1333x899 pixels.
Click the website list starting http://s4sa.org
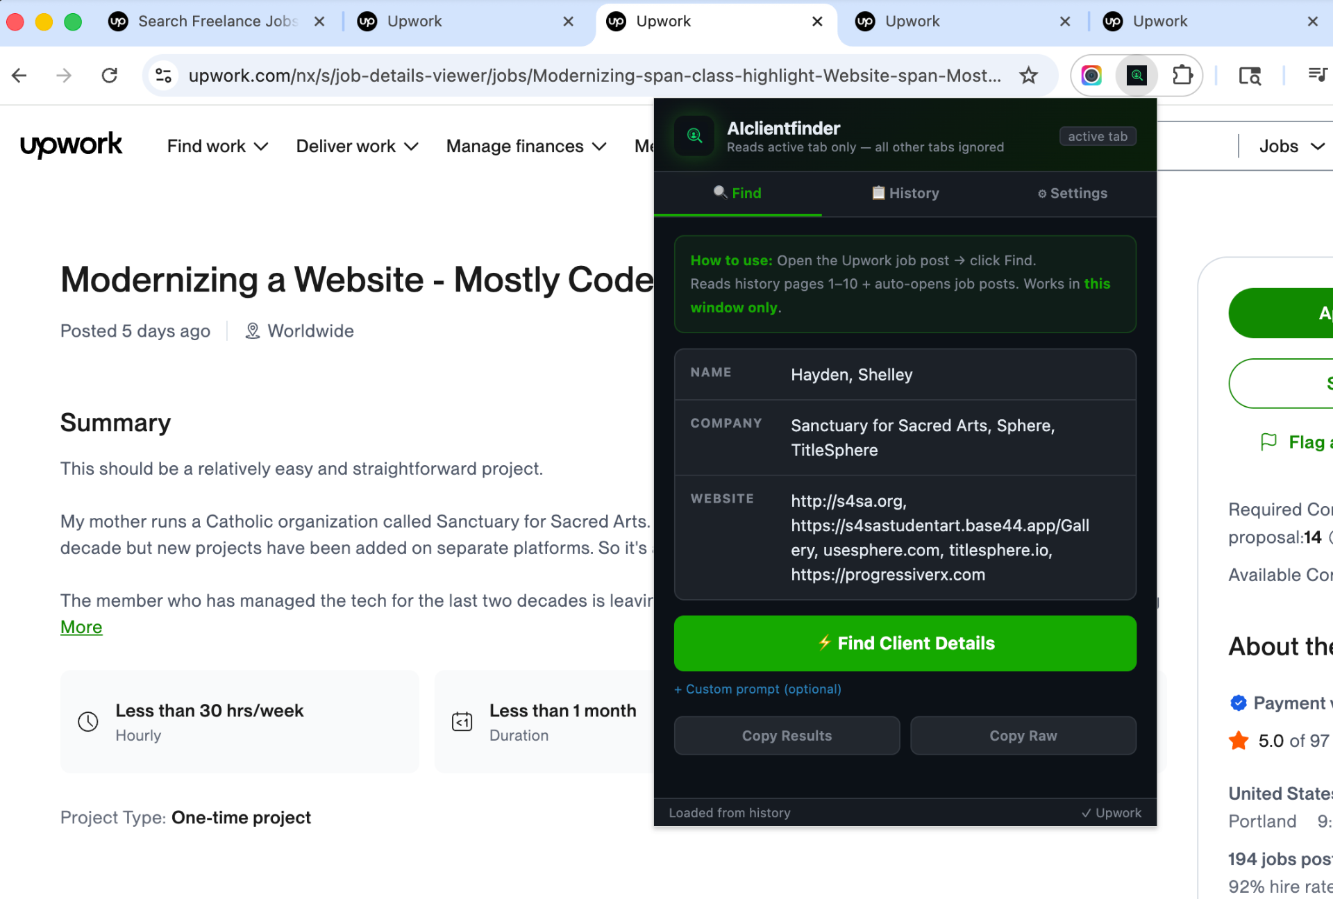(940, 538)
